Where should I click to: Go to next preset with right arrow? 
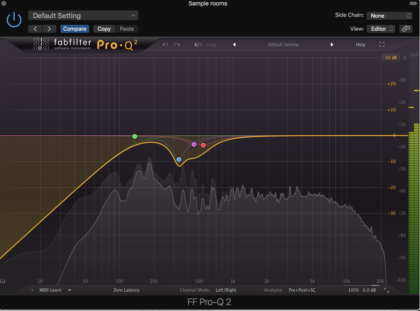tap(49, 29)
